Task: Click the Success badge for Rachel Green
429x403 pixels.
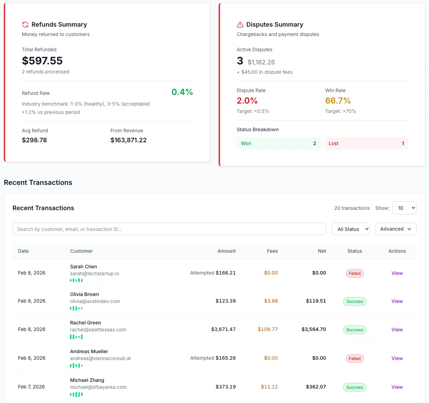Action: pos(354,330)
